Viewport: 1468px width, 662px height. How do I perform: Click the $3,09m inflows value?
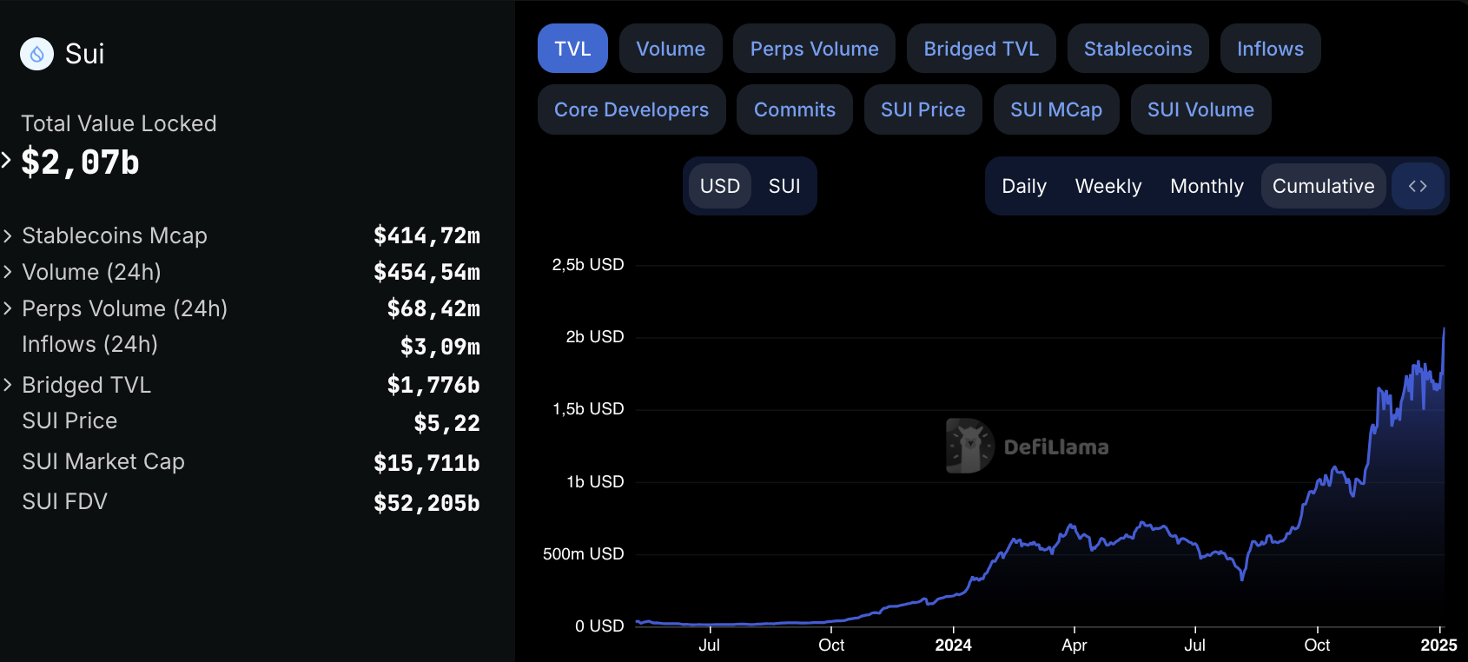click(440, 347)
